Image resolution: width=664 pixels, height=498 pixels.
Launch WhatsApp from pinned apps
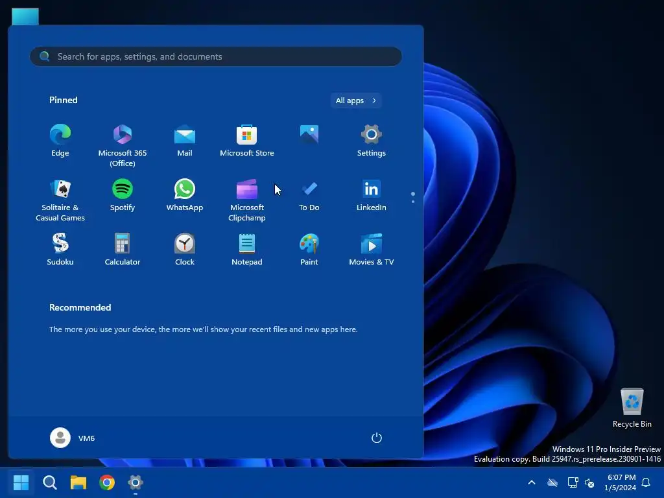point(185,195)
